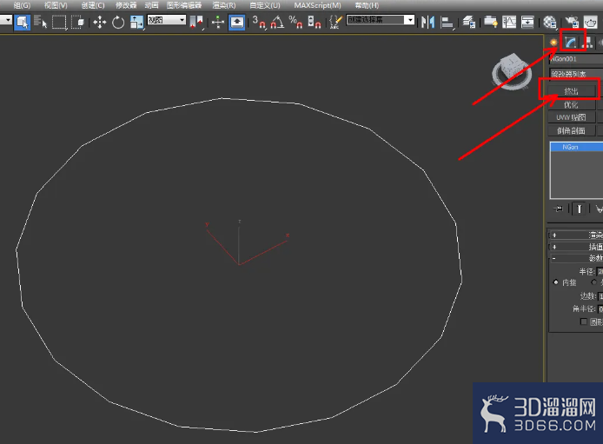603x444 pixels.
Task: Open the 图形编辑器 Graph Editors menu
Action: (184, 5)
